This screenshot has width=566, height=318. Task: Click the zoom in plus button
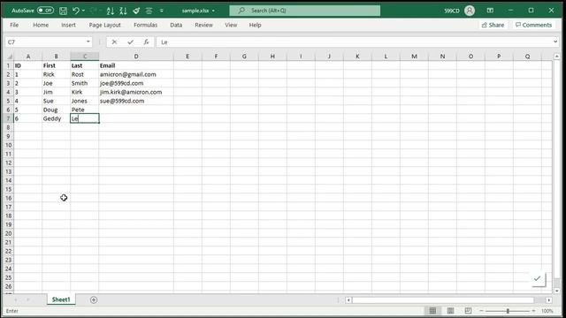(533, 311)
